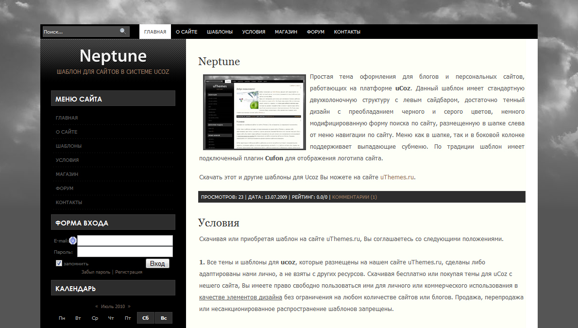The width and height of the screenshot is (578, 328).
Task: Click the tagline ШАБЛОН ДЛЯ САЙТОВ В СИСТЕМЕ UCOZ
Action: coord(113,71)
